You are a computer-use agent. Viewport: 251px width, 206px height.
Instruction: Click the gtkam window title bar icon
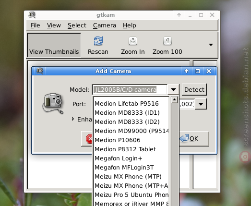32,15
